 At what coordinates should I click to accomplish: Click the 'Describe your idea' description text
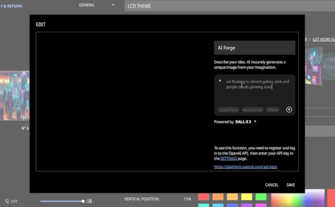tap(250, 65)
